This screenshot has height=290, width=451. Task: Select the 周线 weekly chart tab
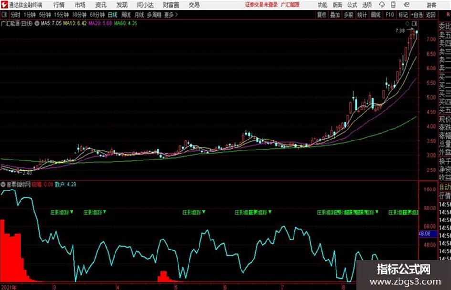126,15
